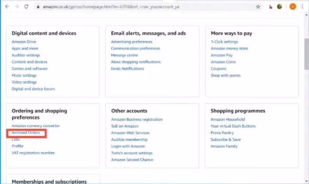Open Advertising preferences link
This screenshot has width=309, height=184.
(x=132, y=42)
